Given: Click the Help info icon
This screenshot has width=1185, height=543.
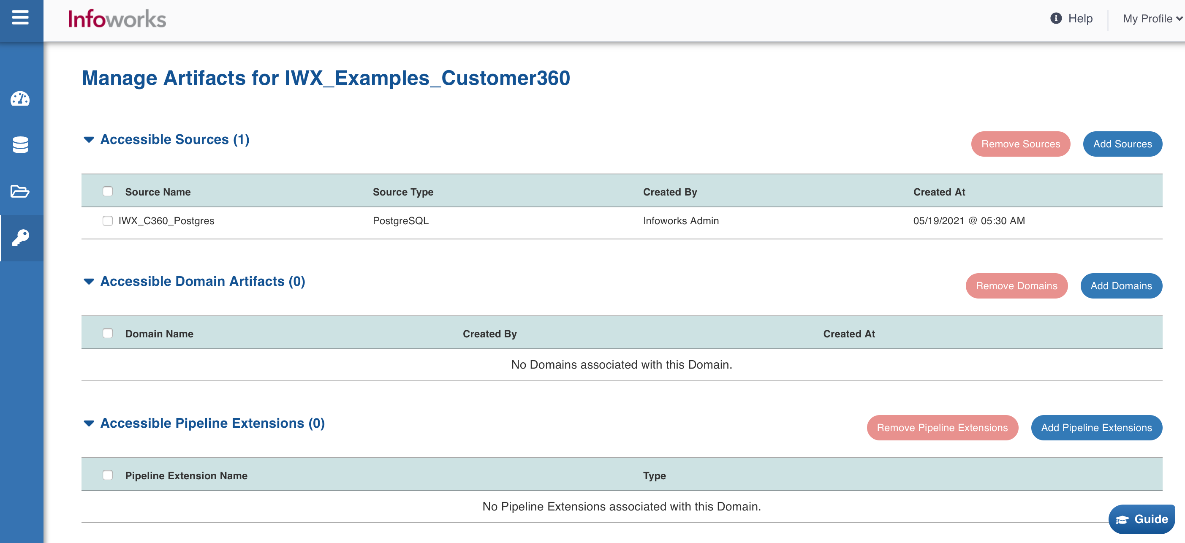Looking at the screenshot, I should click(x=1056, y=19).
